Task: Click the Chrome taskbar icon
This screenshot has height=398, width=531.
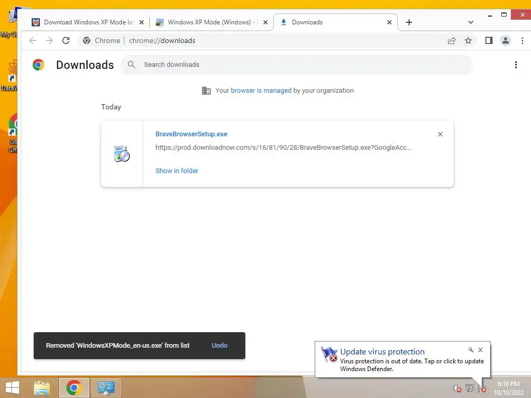Action: tap(74, 388)
